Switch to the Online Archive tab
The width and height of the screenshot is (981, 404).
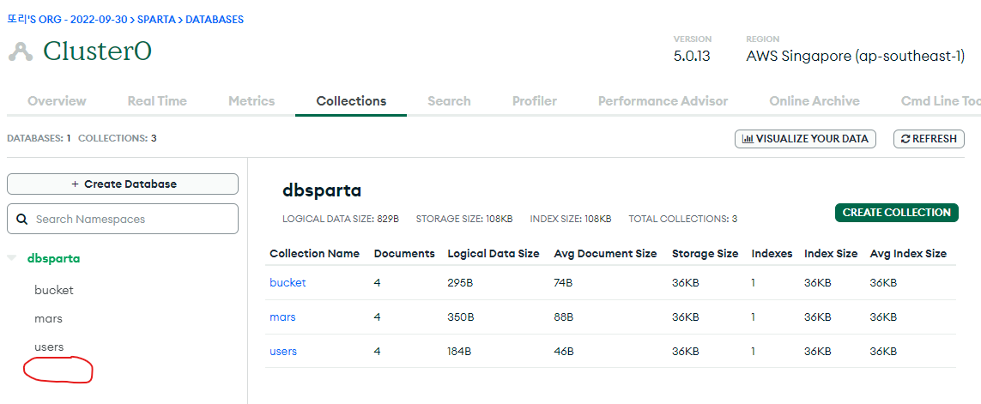[x=814, y=100]
